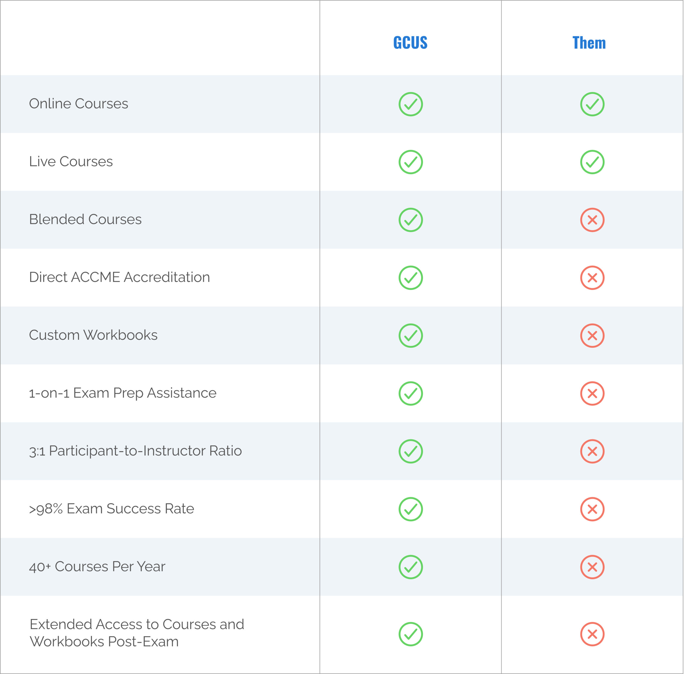Click the Custom Workbooks row label
Image resolution: width=684 pixels, height=674 pixels.
[x=93, y=335]
